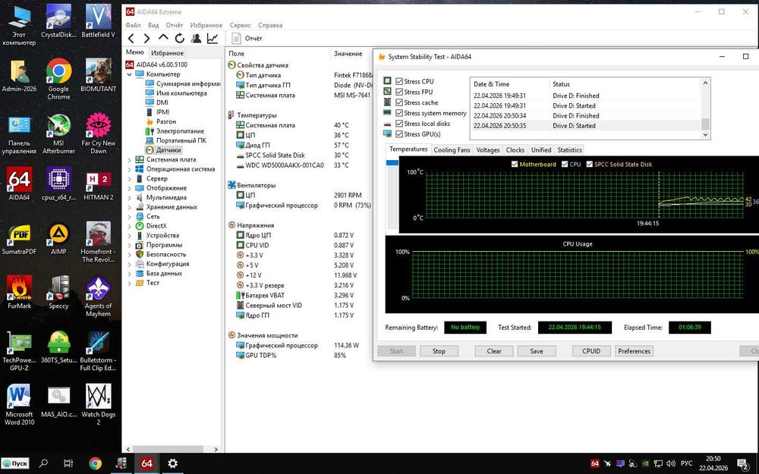Open Microsoft Word 2010 desktop shortcut
The width and height of the screenshot is (759, 474).
click(20, 405)
